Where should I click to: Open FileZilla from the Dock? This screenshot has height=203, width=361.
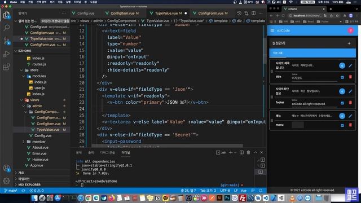(243, 198)
